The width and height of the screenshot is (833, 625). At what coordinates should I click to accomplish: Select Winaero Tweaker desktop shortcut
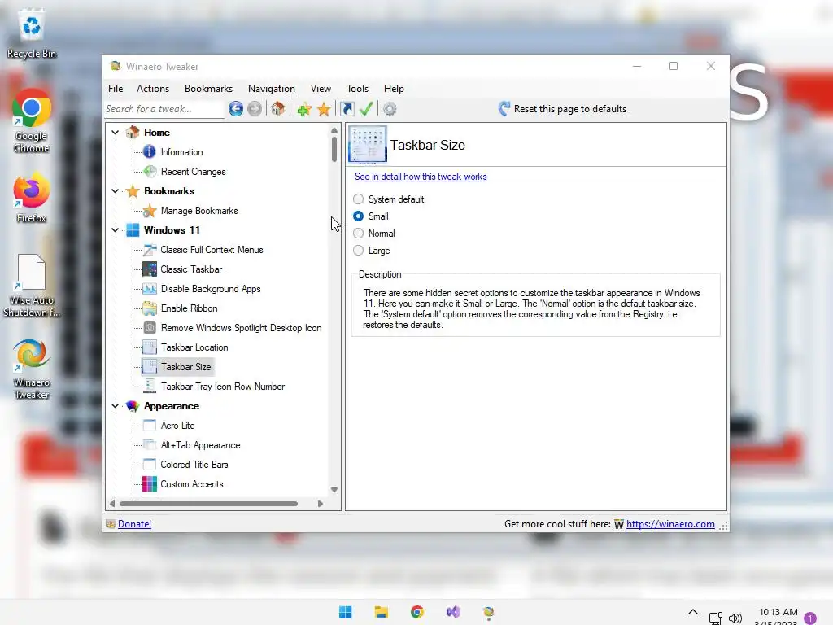point(32,369)
